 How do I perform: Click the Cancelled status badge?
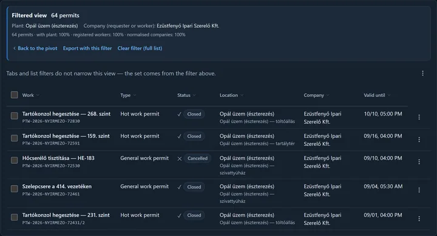(x=197, y=159)
